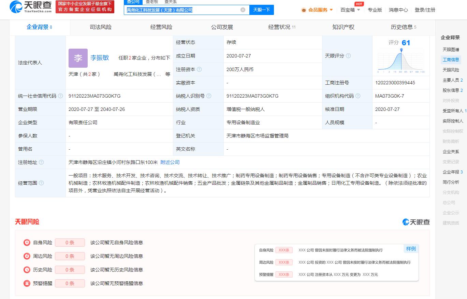The width and height of the screenshot is (467, 299).
Task: Select the 历史信息 tab
Action: point(404,27)
